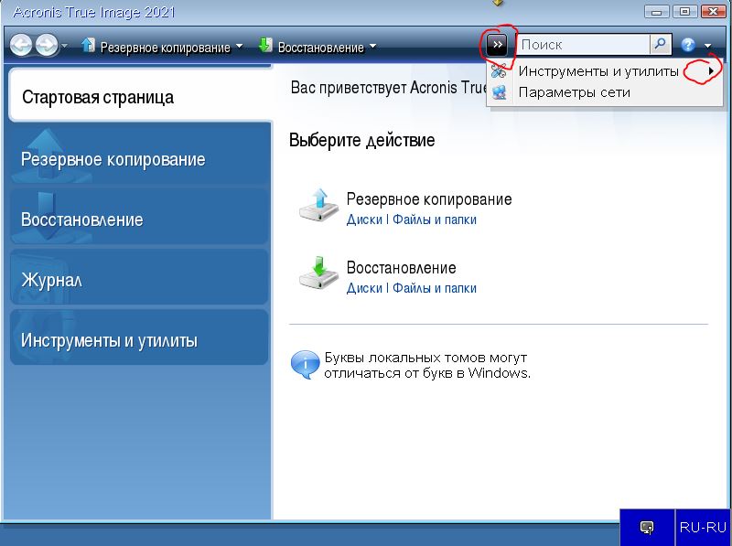Open help via question mark icon
The image size is (732, 546).
(x=687, y=45)
